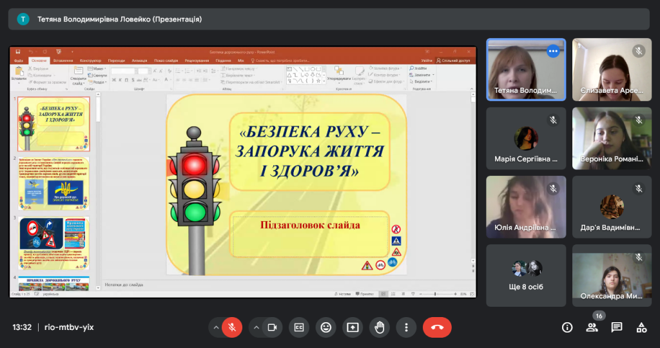The image size is (660, 348).
Task: Toggle closed captions CC button
Action: point(298,327)
